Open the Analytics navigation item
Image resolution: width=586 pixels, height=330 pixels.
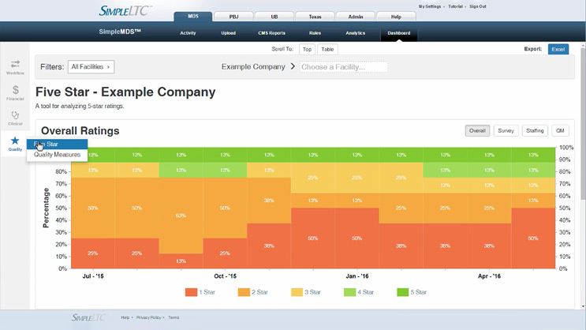click(x=356, y=33)
